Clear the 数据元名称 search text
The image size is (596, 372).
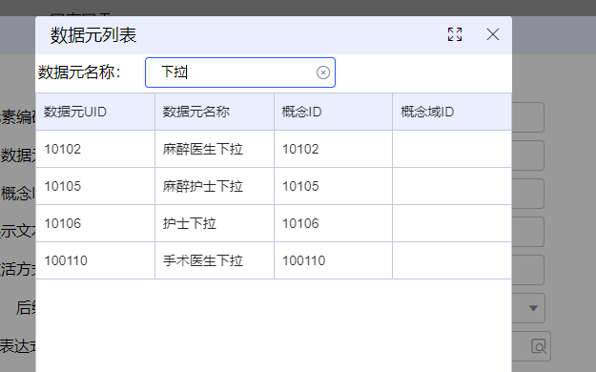pos(323,72)
